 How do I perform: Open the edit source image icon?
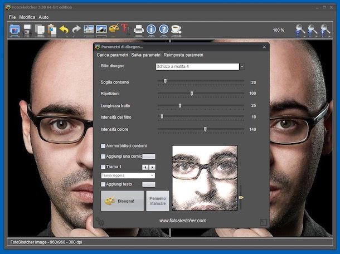(x=89, y=29)
